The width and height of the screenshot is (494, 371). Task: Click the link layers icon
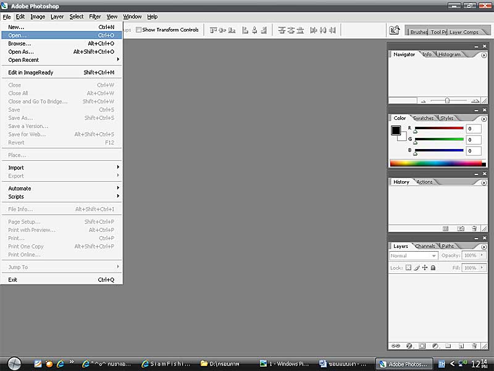pyautogui.click(x=395, y=346)
